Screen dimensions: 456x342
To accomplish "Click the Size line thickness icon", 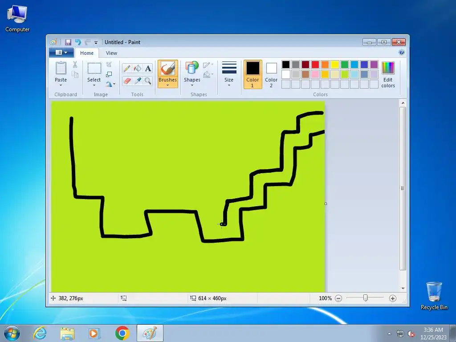I will point(229,68).
